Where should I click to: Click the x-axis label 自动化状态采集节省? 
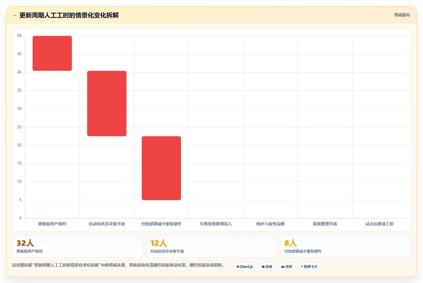click(x=107, y=224)
